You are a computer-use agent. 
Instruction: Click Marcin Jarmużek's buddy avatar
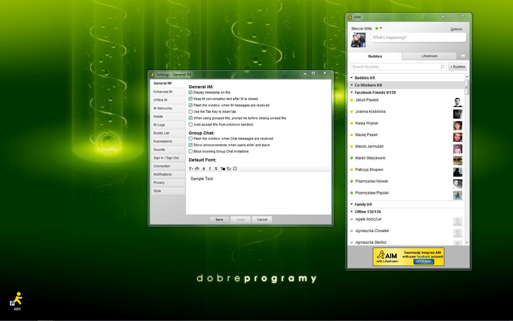pyautogui.click(x=457, y=149)
